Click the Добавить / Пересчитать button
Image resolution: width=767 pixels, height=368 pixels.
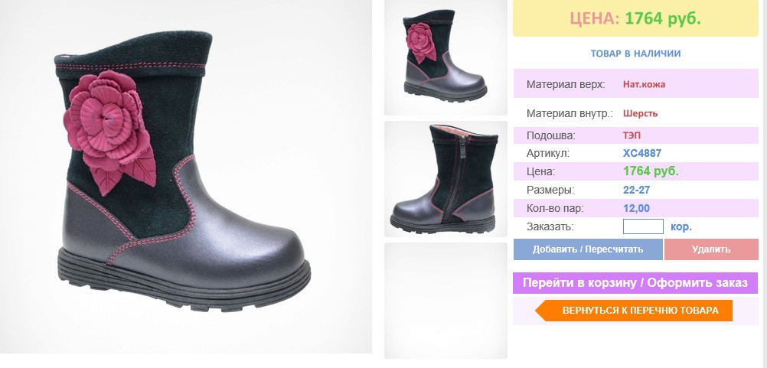[x=588, y=249]
